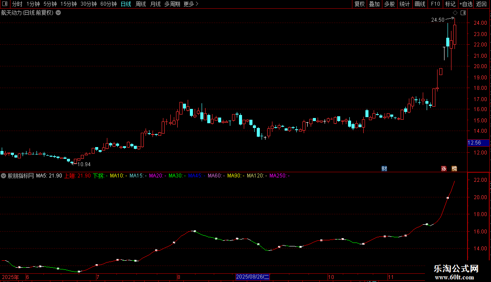Select the 日线 daily period
The height and width of the screenshot is (282, 491).
pyautogui.click(x=126, y=4)
